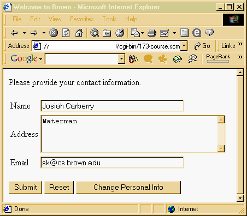The height and width of the screenshot is (216, 247).
Task: Open the Google toolbar logo menu
Action: click(x=26, y=58)
